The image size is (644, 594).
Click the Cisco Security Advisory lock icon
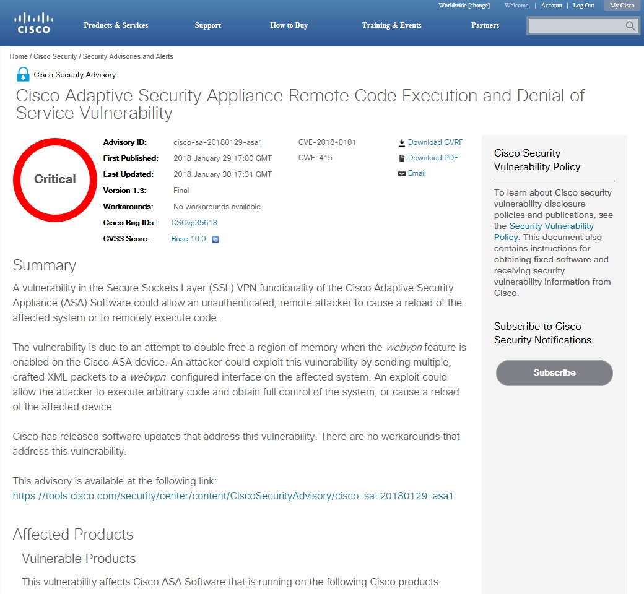tap(23, 75)
